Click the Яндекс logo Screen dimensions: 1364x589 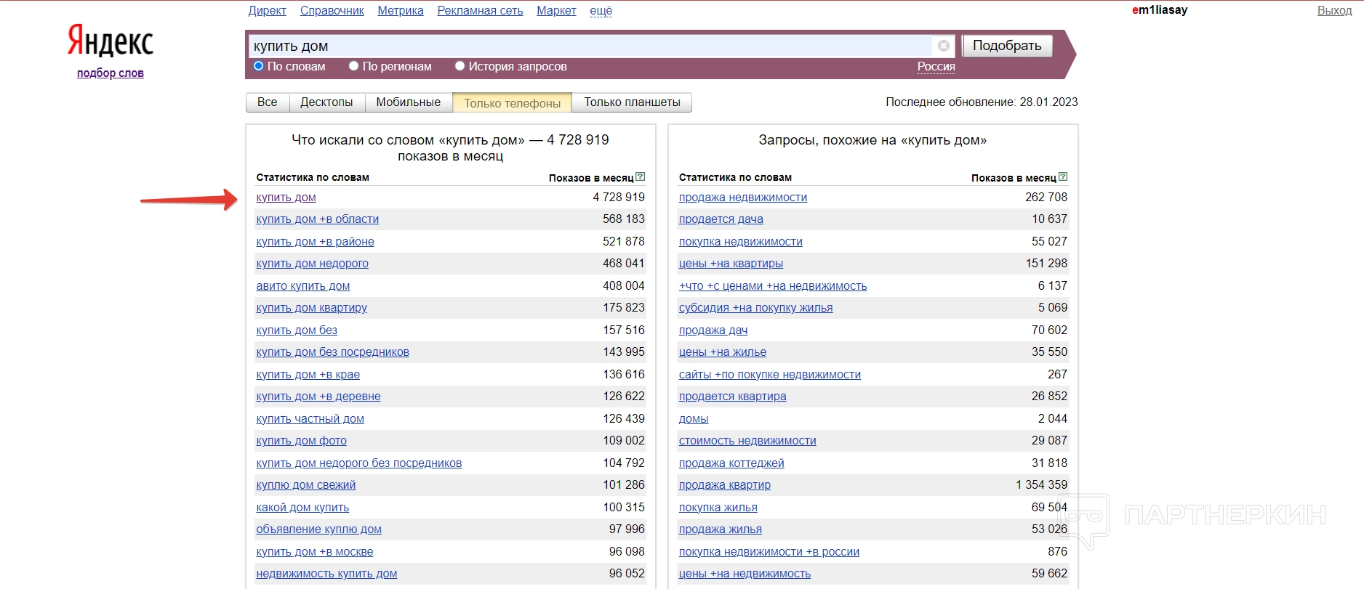point(111,41)
